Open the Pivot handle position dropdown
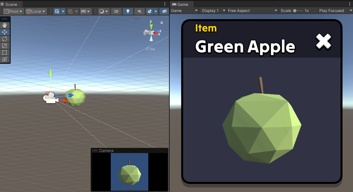The image size is (353, 192). 13,11
